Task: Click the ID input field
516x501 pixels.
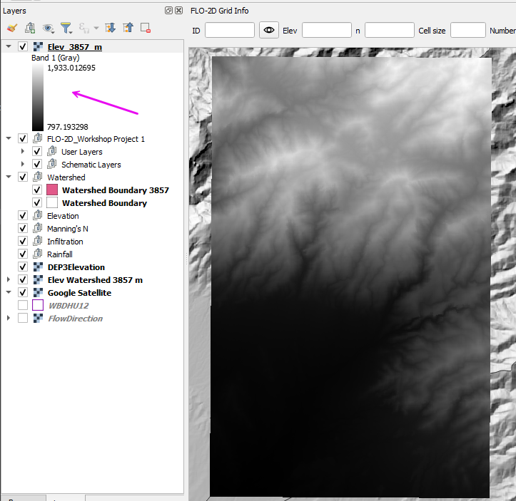Action: pos(229,30)
